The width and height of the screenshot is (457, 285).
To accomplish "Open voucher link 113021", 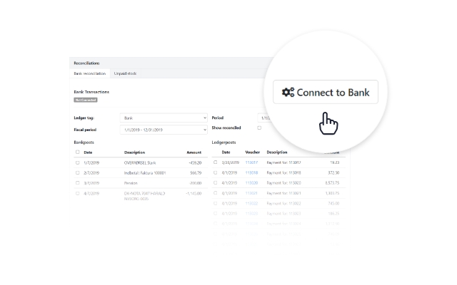I will pos(251,193).
